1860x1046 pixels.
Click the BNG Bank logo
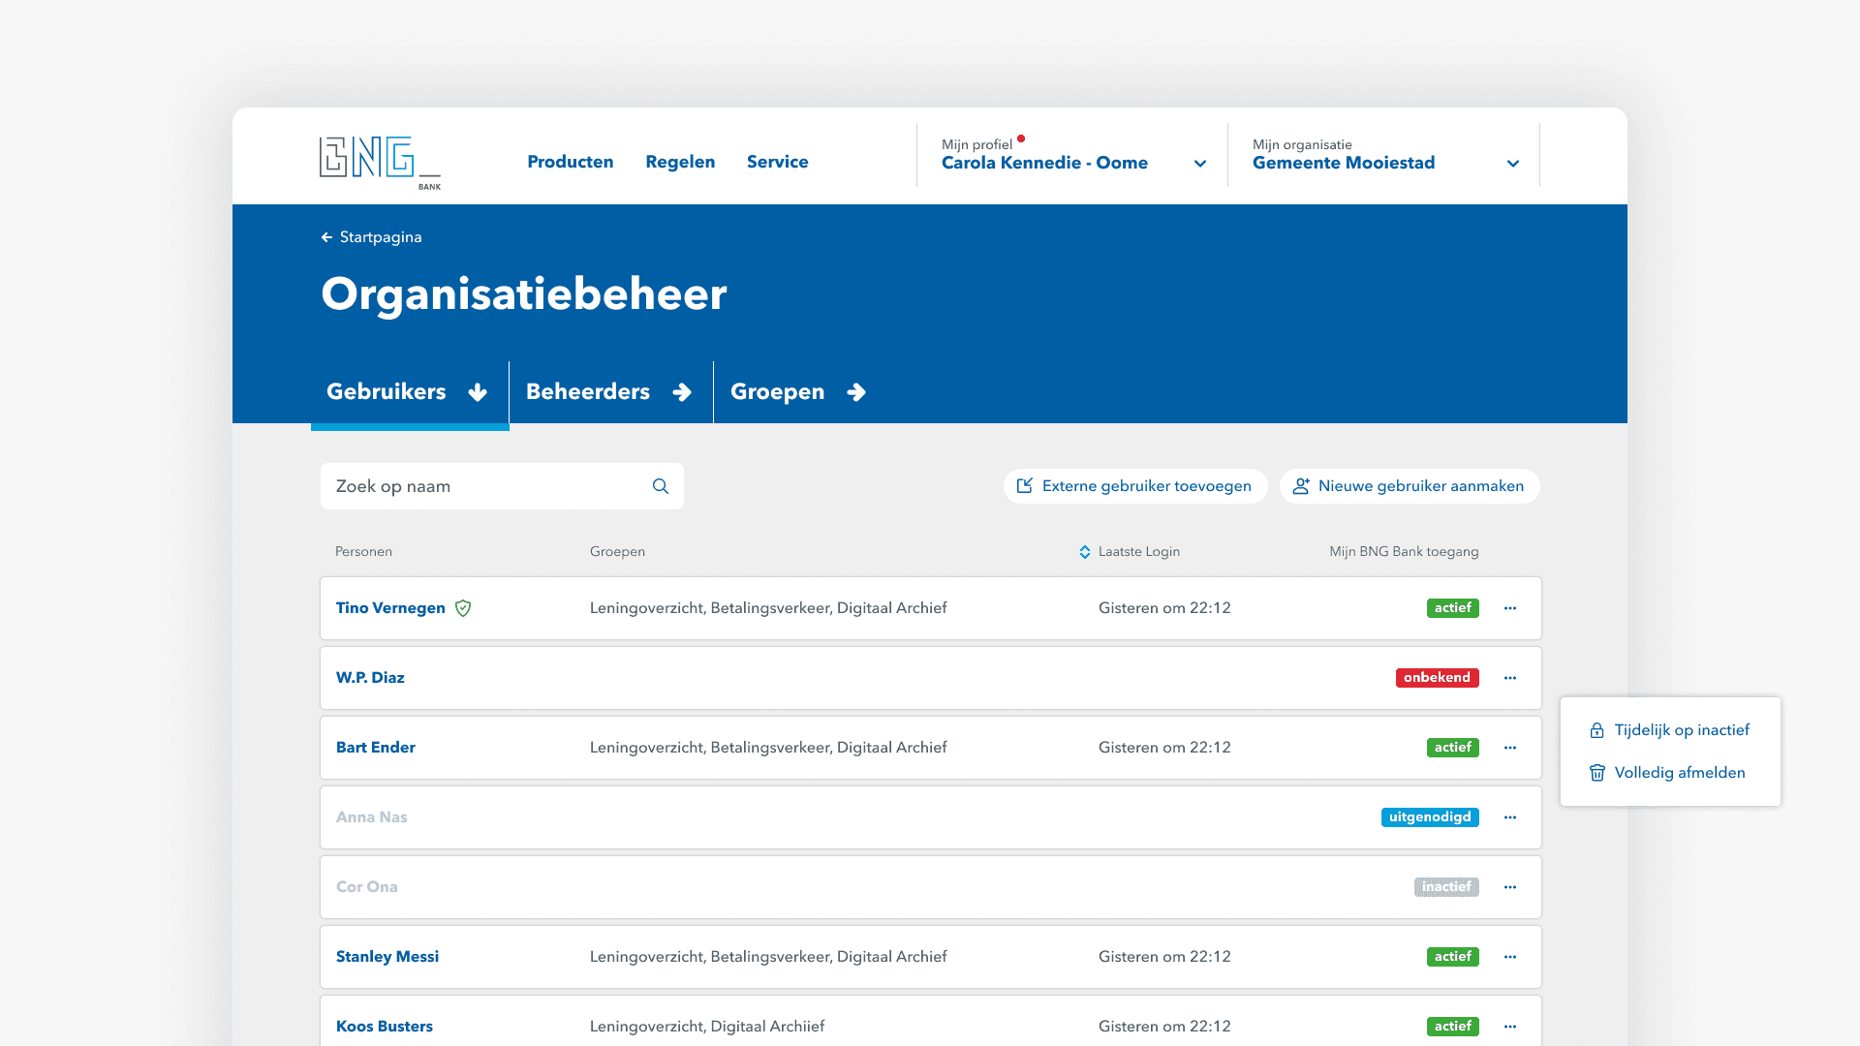[x=379, y=161]
